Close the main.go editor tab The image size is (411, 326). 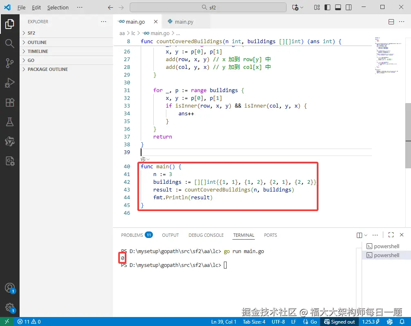pos(156,22)
